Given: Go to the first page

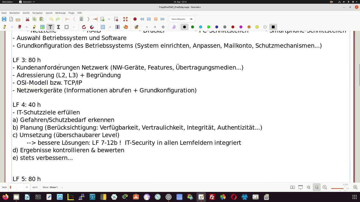Looking at the screenshot, I should point(67,19).
